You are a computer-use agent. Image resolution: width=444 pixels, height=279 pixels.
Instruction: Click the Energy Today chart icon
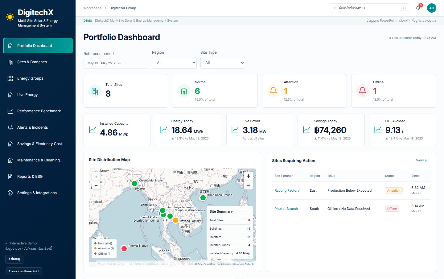(x=164, y=130)
